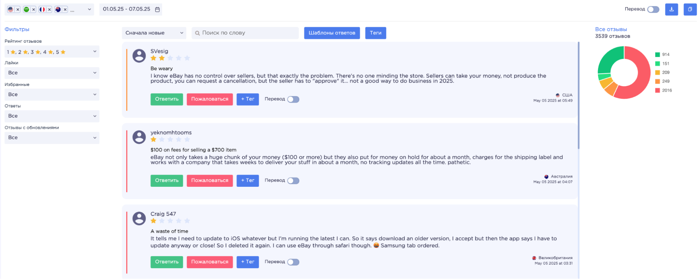Open the Сначала новые sort dropdown
699x279 pixels.
click(x=154, y=33)
